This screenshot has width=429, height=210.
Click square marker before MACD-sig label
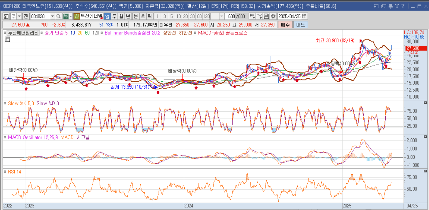pyautogui.click(x=195, y=33)
